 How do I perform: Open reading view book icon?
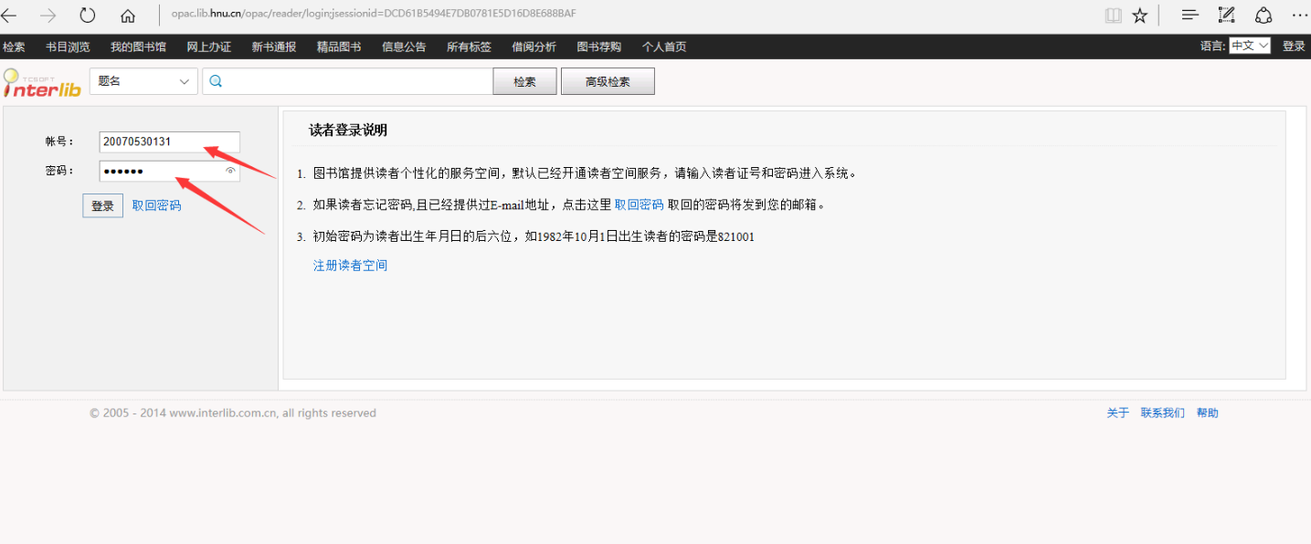pyautogui.click(x=1113, y=16)
